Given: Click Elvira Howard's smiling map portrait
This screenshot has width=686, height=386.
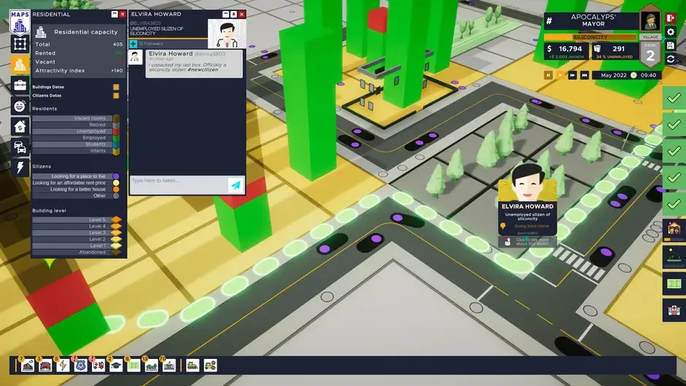Looking at the screenshot, I should point(527,183).
